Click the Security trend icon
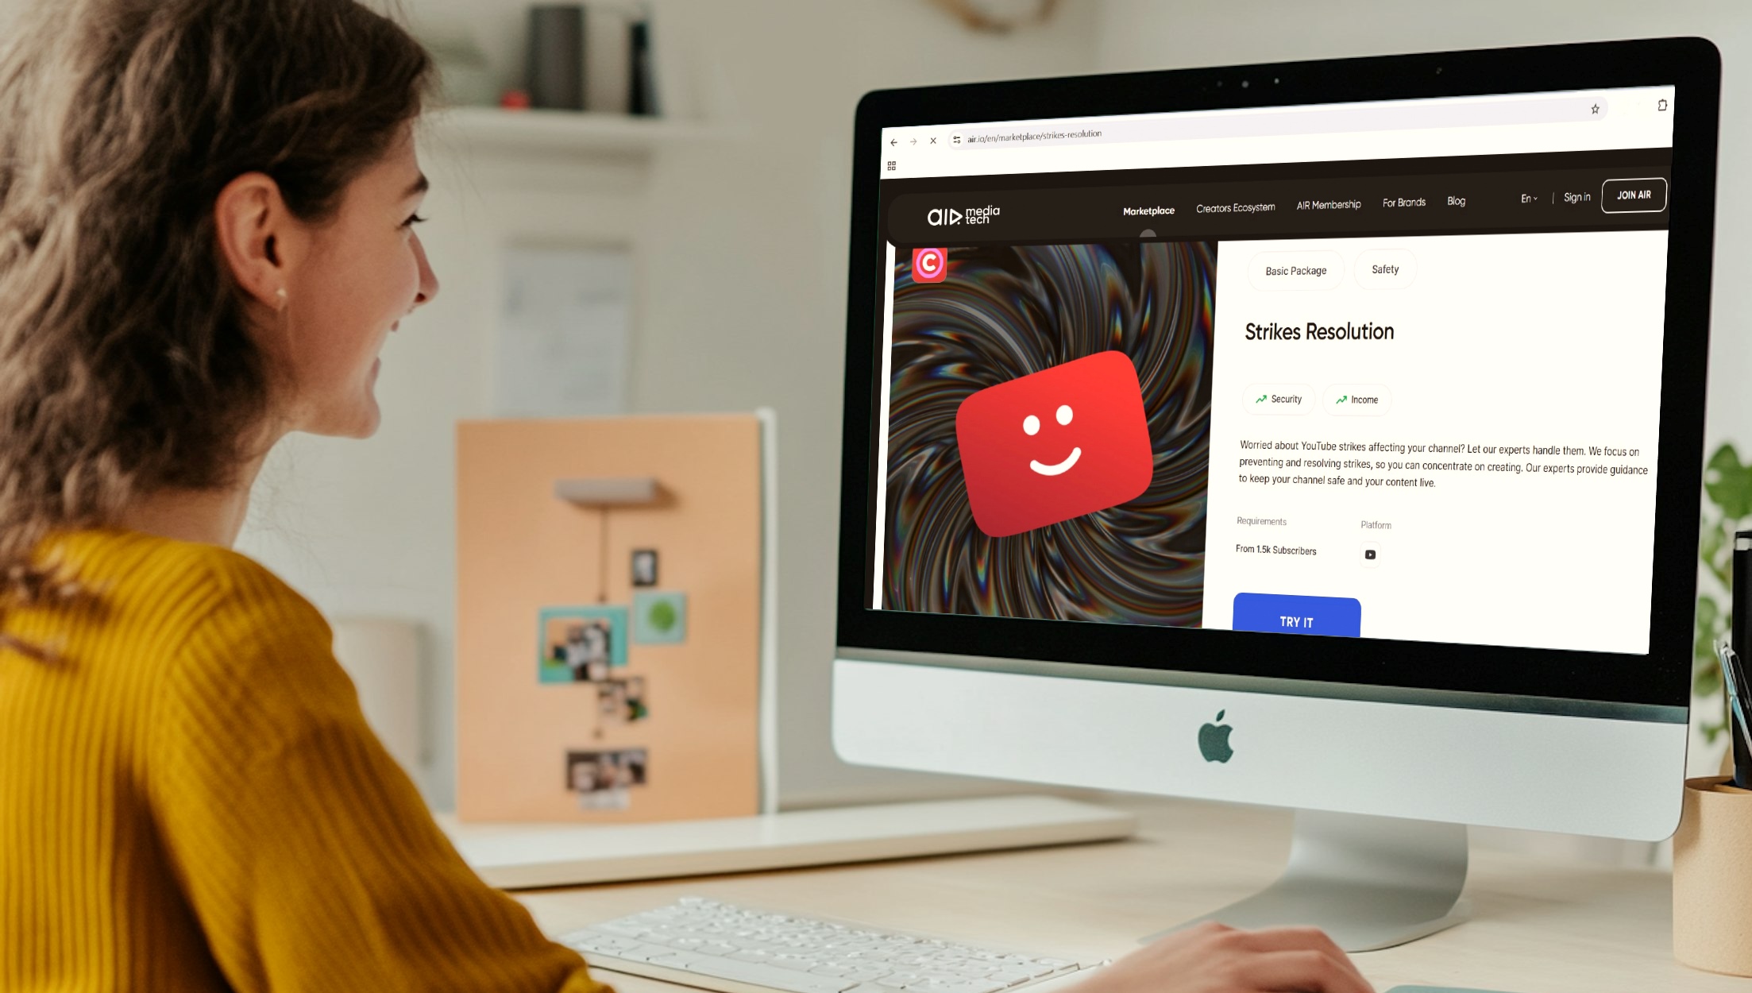Image resolution: width=1752 pixels, height=993 pixels. [1262, 399]
